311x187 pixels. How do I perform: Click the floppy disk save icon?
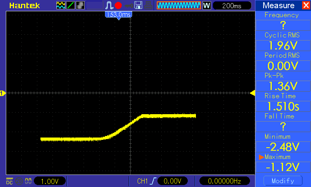pos(138,5)
